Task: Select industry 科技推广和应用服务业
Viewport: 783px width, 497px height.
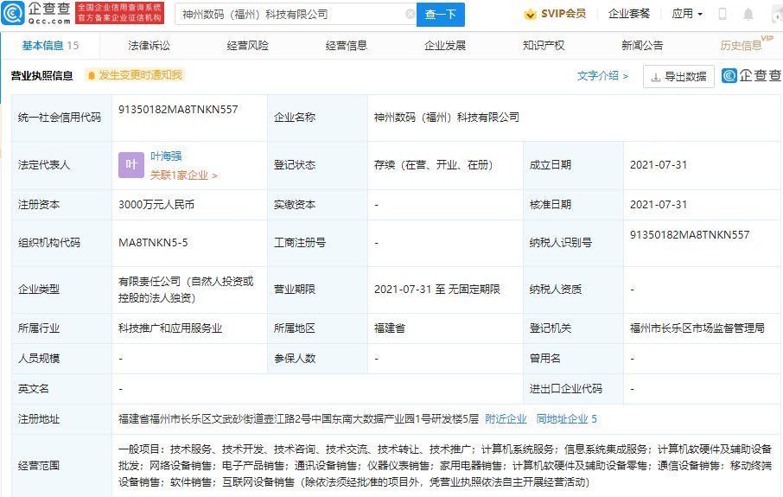Action: point(170,328)
